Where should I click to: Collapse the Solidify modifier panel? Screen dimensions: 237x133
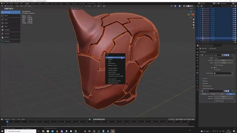tap(201, 55)
